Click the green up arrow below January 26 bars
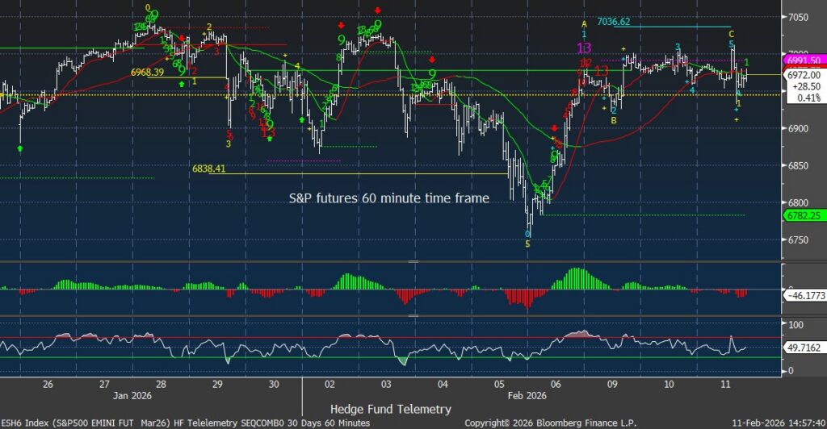 [x=20, y=148]
